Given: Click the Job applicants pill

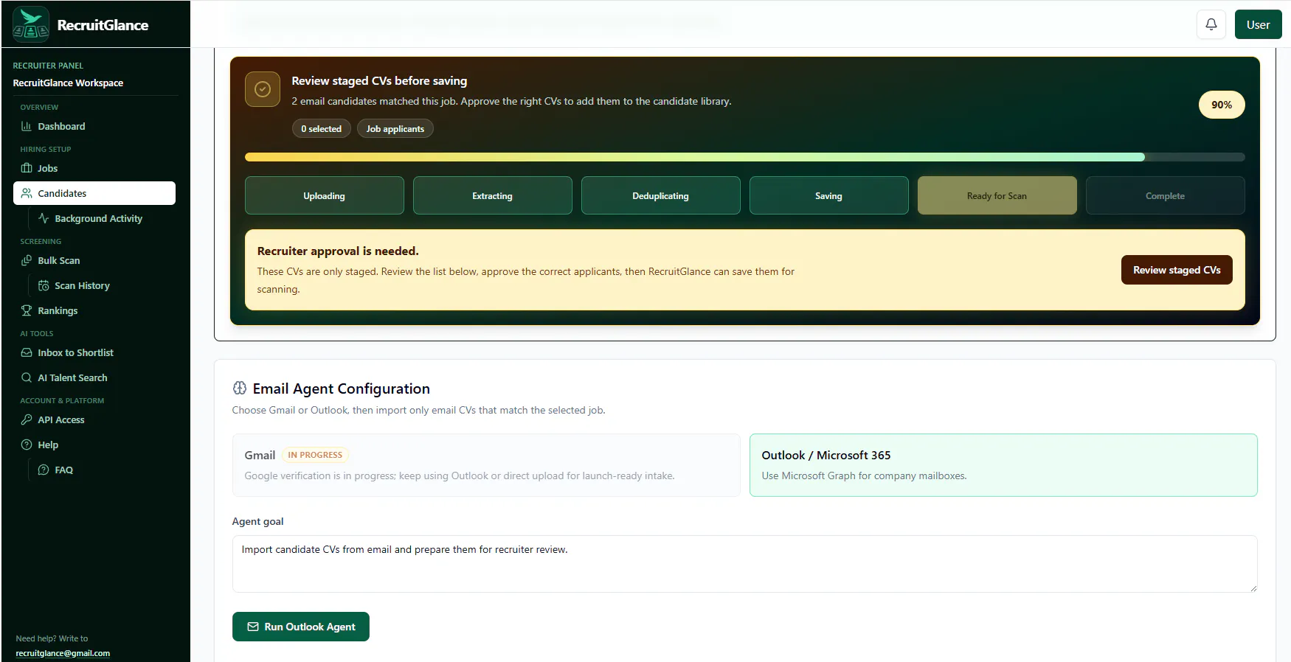Looking at the screenshot, I should [395, 129].
